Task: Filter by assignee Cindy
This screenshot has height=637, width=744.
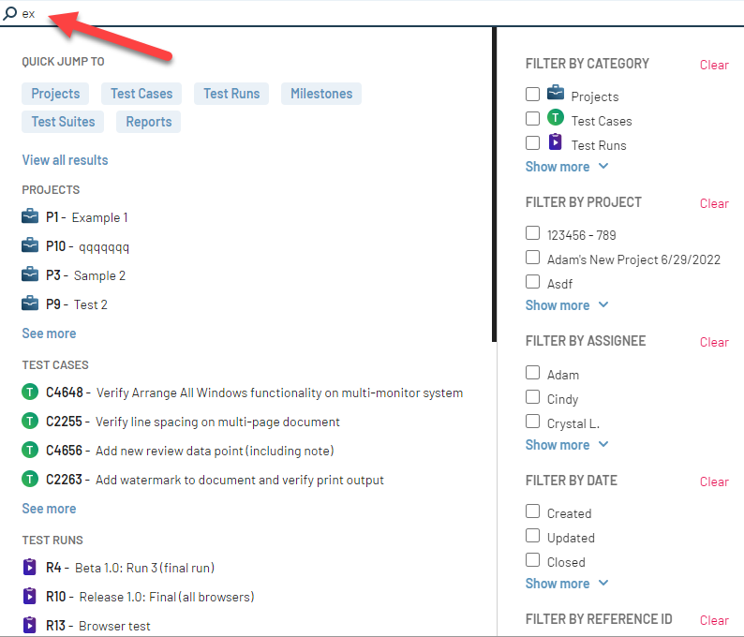Action: (x=532, y=397)
